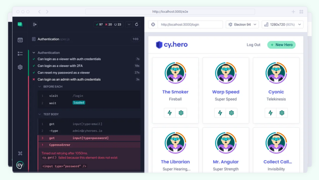Show browser tab overview grid icon
The height and width of the screenshot is (180, 319).
(x=301, y=12)
